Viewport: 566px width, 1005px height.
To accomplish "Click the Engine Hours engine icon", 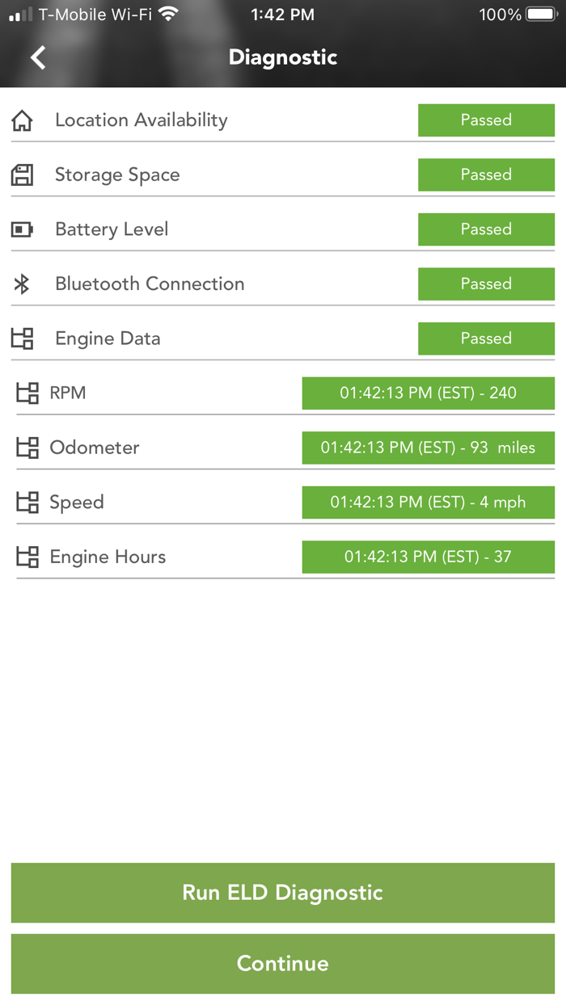I will [27, 557].
